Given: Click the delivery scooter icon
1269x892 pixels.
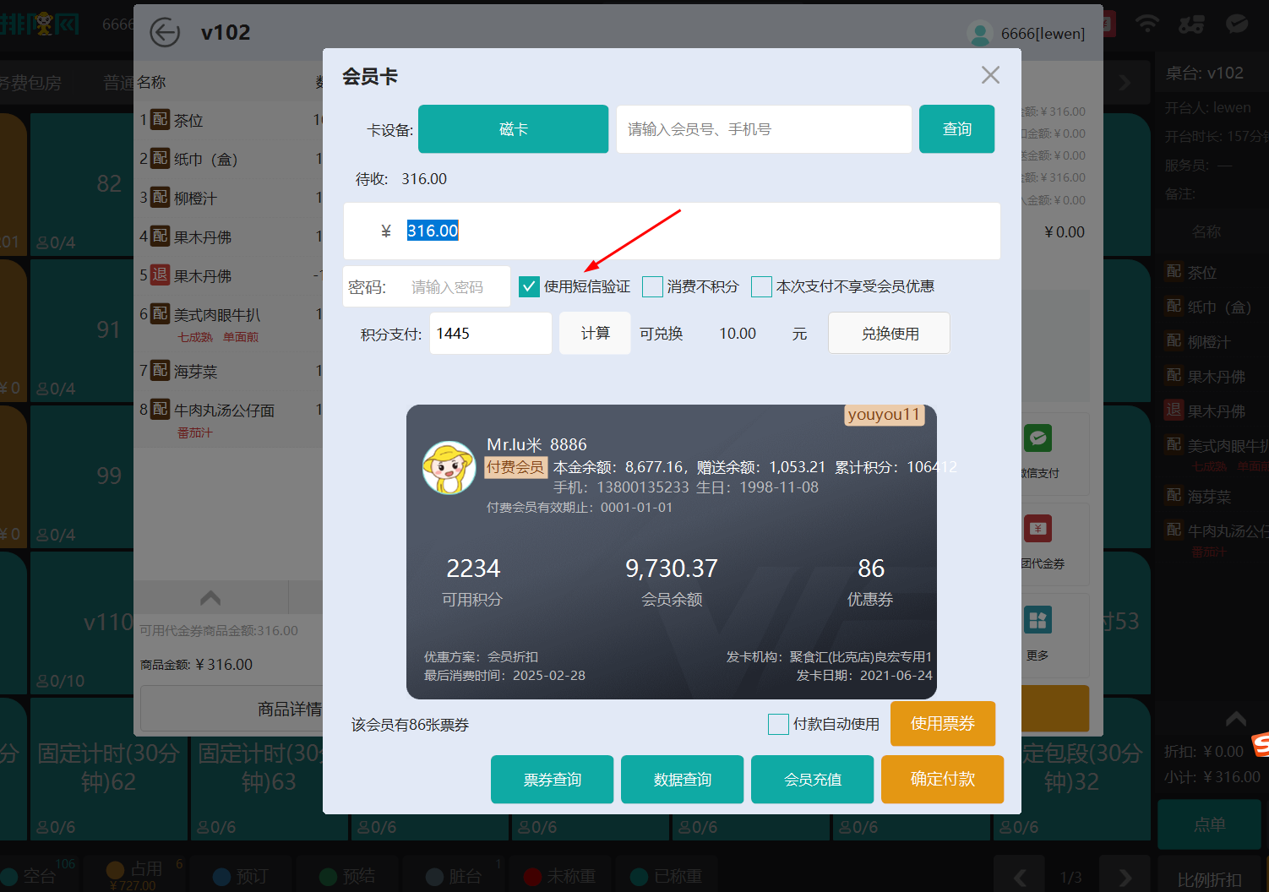Looking at the screenshot, I should tap(1192, 23).
